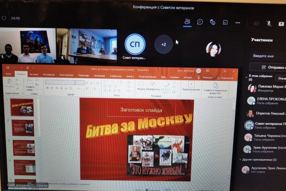Open the meeting chat icon
Image resolution: width=286 pixels, height=191 pixels.
point(200,22)
